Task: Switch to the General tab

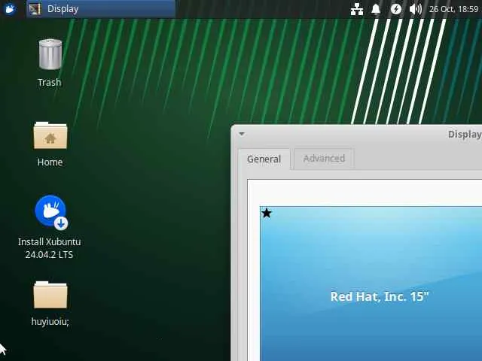Action: pos(264,159)
